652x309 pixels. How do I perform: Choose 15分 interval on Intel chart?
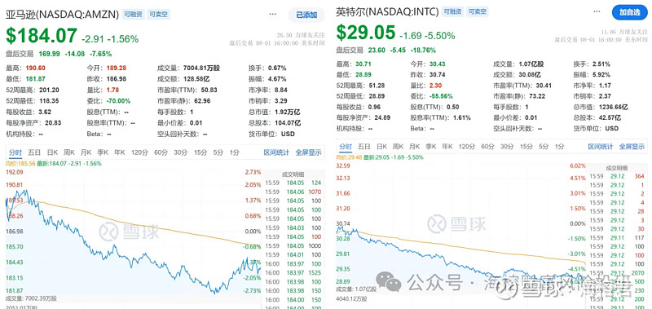click(x=526, y=147)
